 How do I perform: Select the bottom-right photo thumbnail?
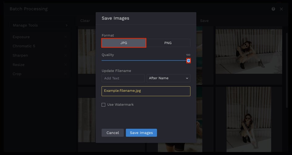[x=249, y=119]
